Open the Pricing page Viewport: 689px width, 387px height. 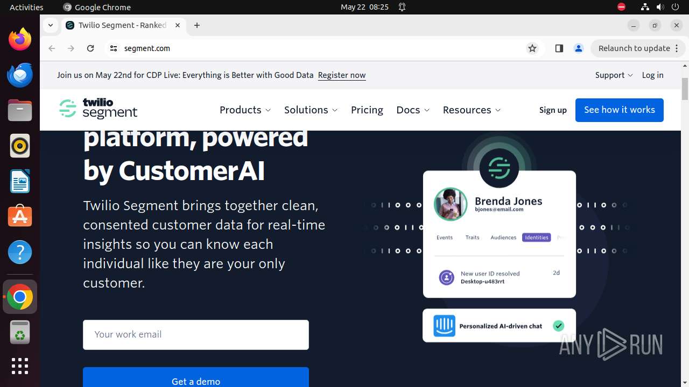pos(367,110)
